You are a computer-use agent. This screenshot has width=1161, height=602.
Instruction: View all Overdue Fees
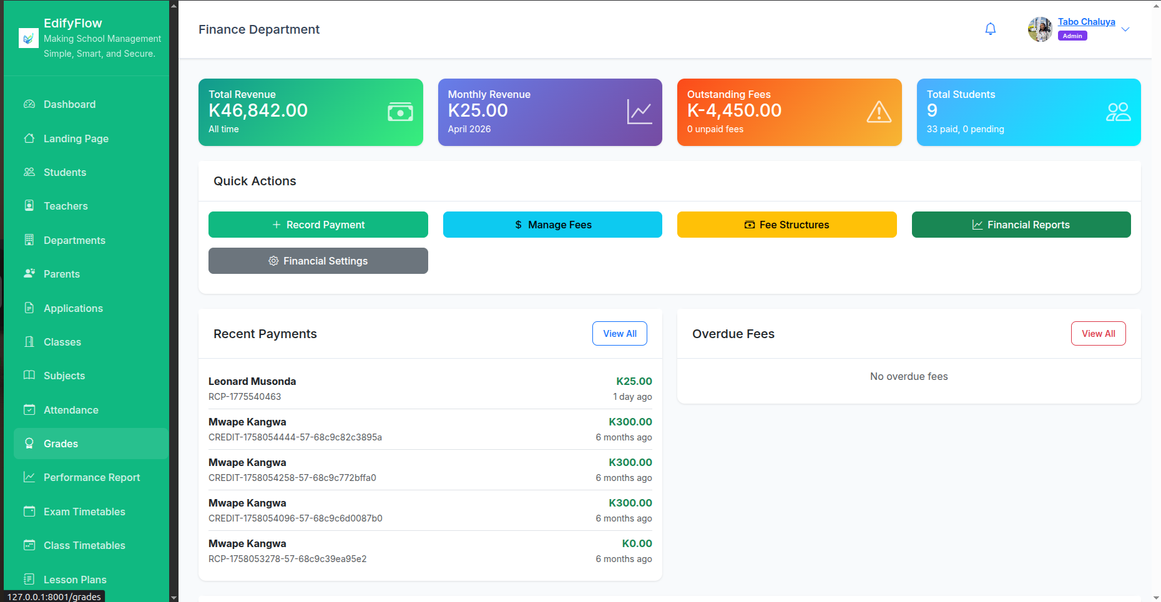[x=1099, y=334]
